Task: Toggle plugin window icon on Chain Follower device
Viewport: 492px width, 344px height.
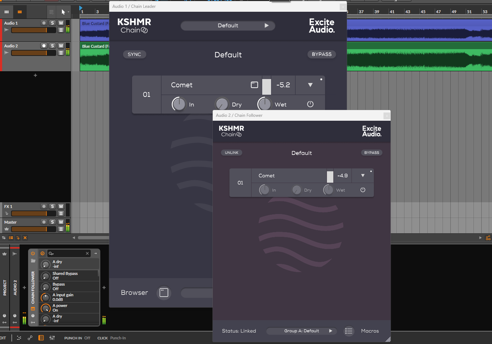Action: 33,309
